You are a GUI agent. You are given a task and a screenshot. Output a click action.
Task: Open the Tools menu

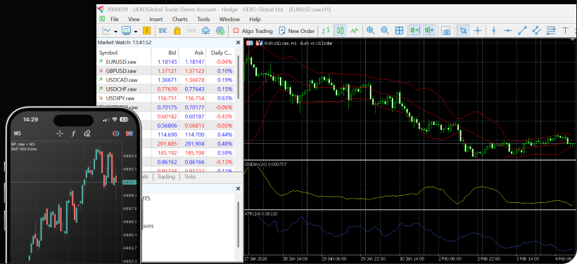point(203,19)
